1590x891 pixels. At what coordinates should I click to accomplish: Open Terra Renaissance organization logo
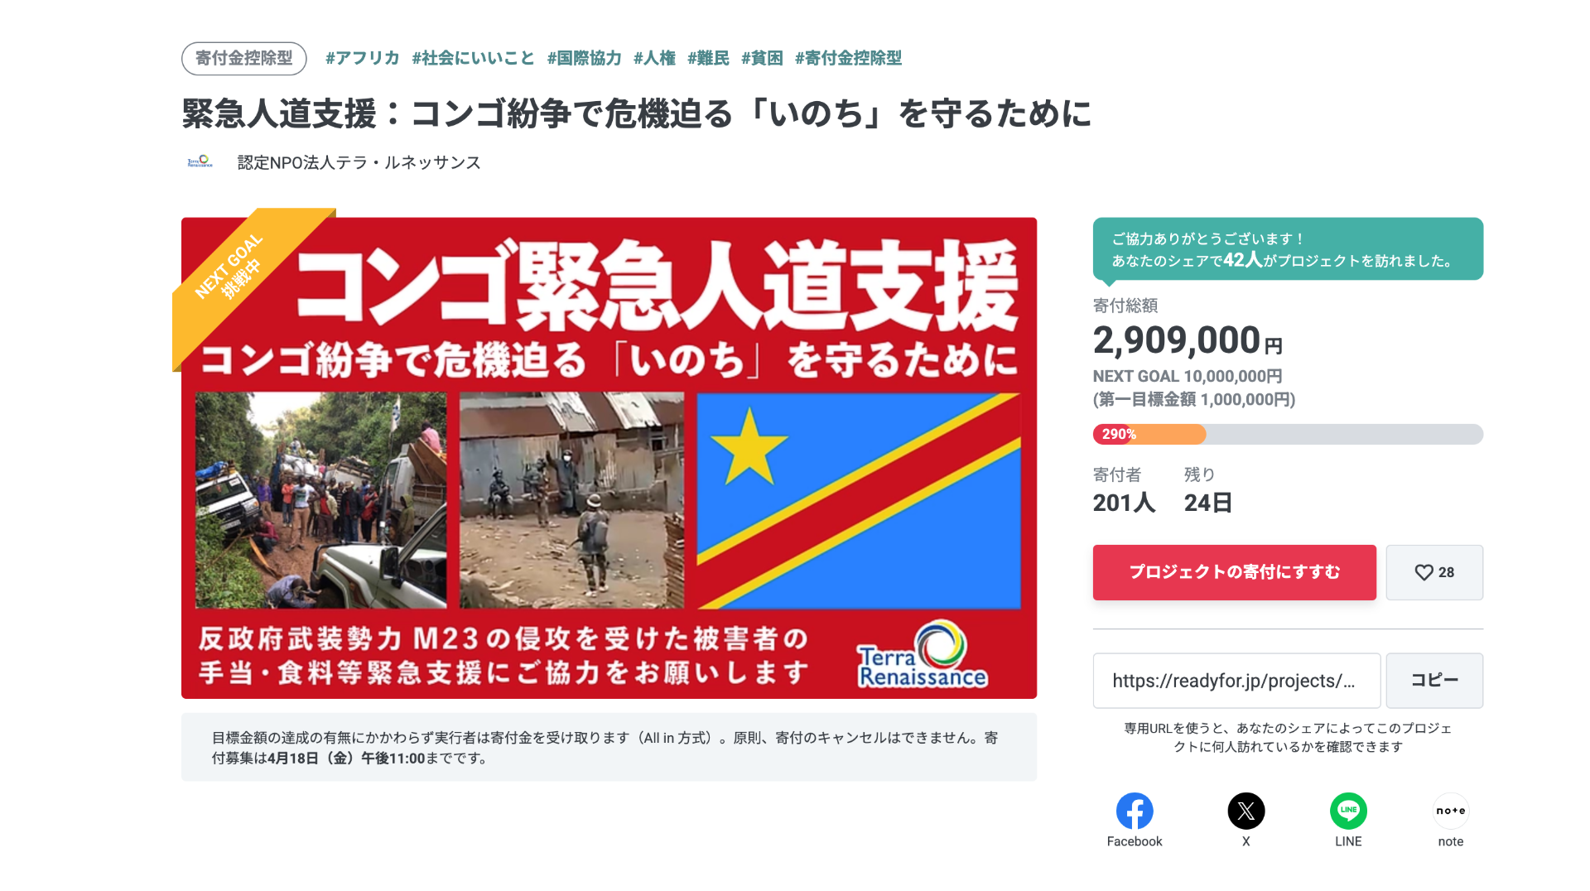(x=200, y=162)
